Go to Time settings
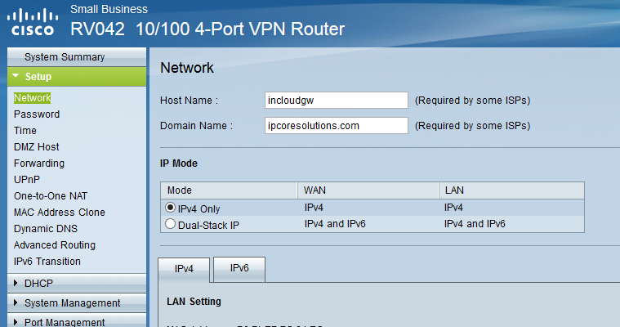 (25, 130)
